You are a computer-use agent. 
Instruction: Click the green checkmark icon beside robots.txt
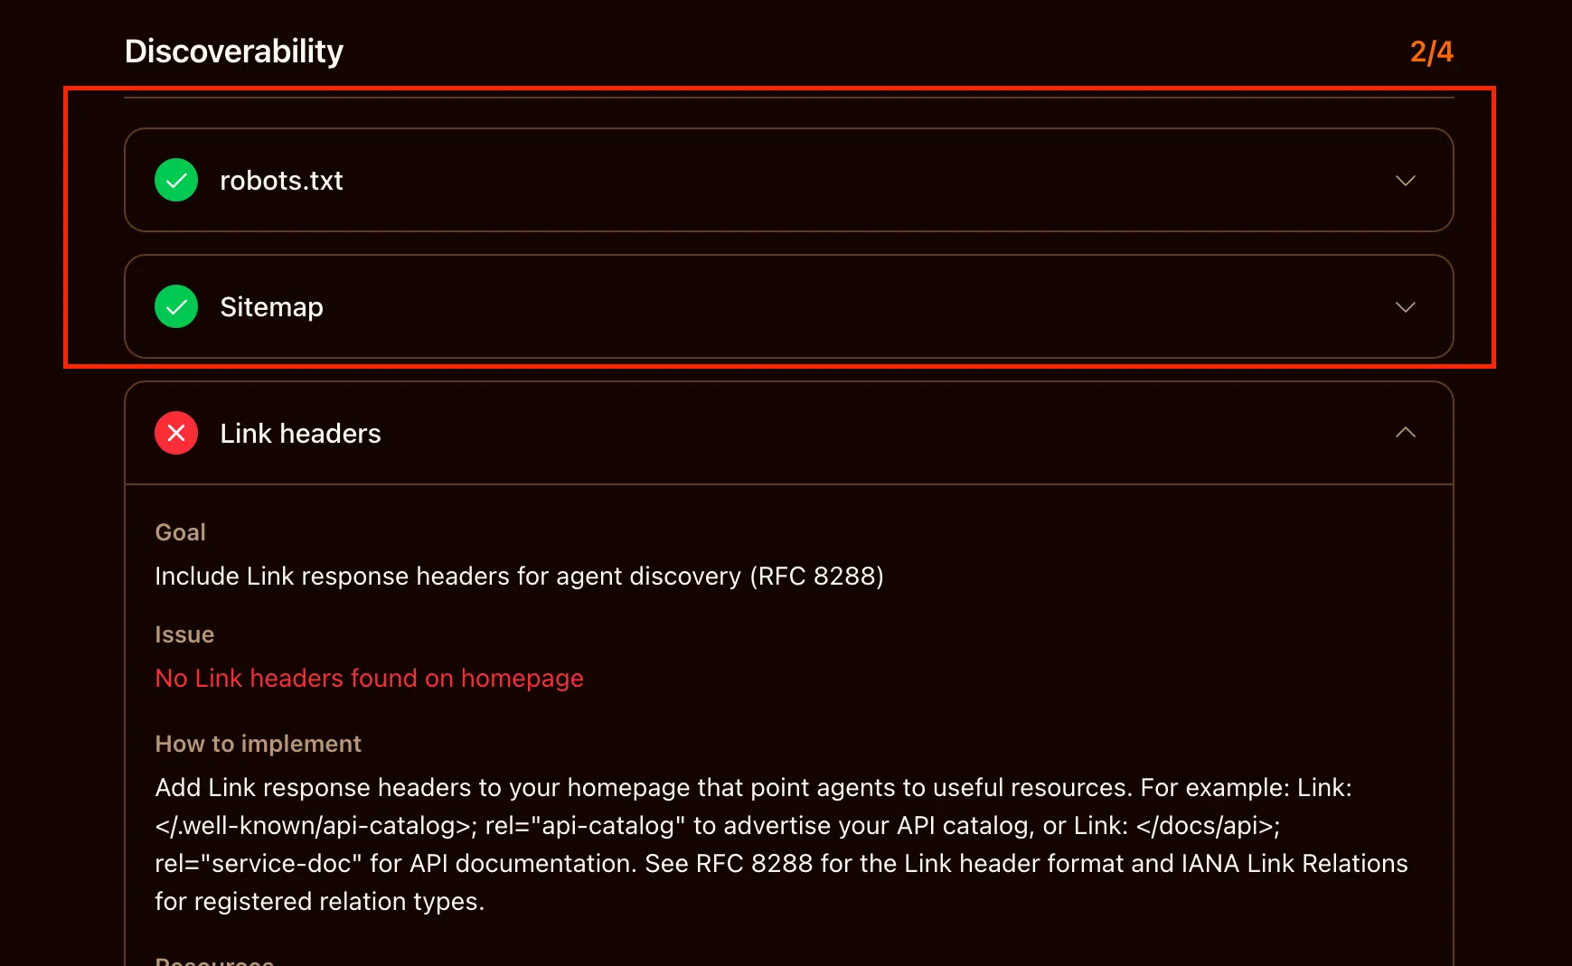(176, 180)
